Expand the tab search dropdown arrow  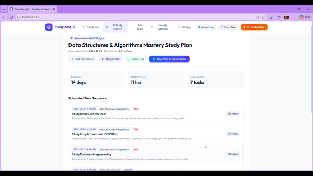click(4, 9)
